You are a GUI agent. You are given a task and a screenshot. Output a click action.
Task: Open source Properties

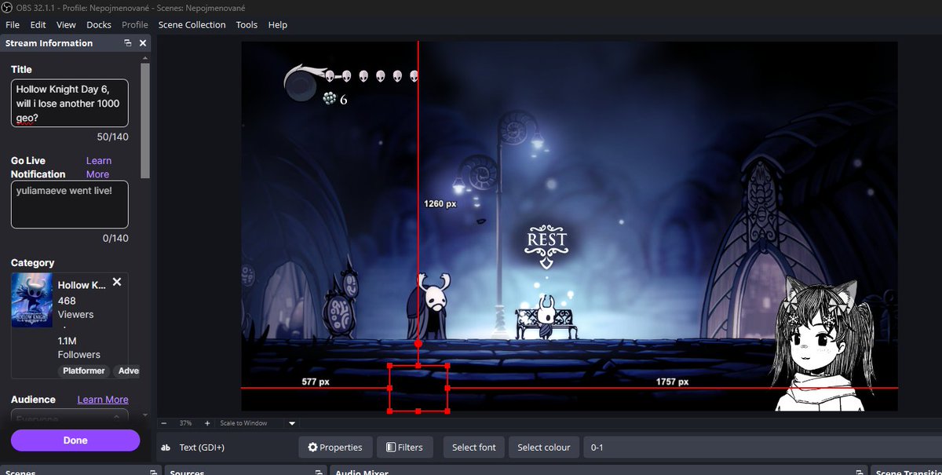click(335, 448)
